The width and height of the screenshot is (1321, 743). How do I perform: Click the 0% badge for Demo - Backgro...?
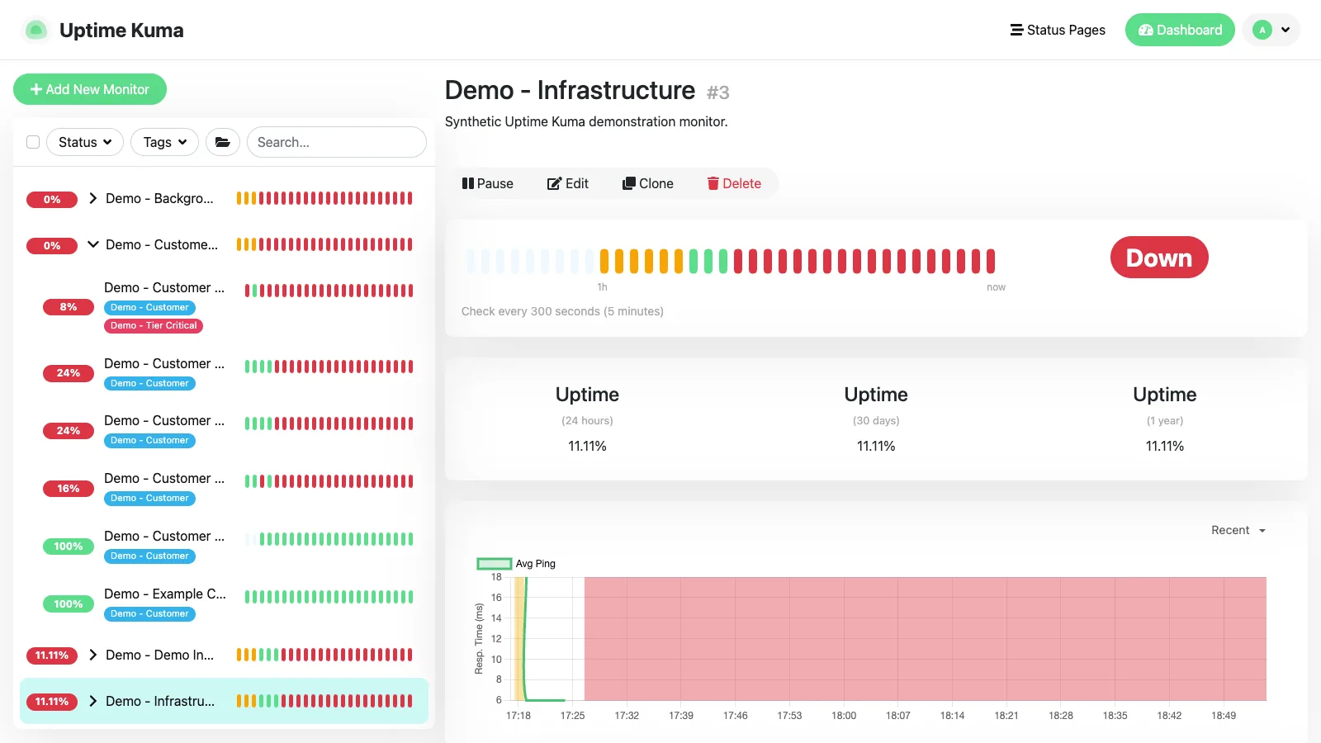click(52, 200)
